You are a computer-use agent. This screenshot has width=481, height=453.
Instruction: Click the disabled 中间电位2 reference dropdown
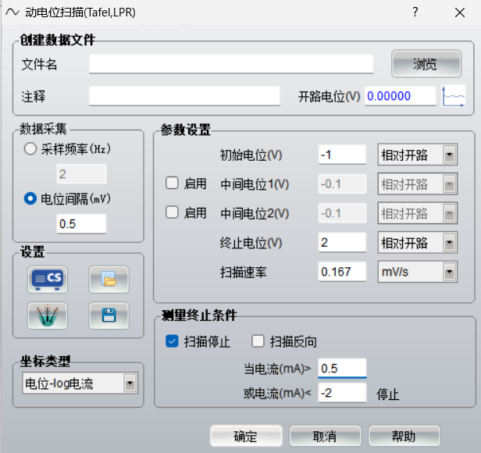pos(418,213)
